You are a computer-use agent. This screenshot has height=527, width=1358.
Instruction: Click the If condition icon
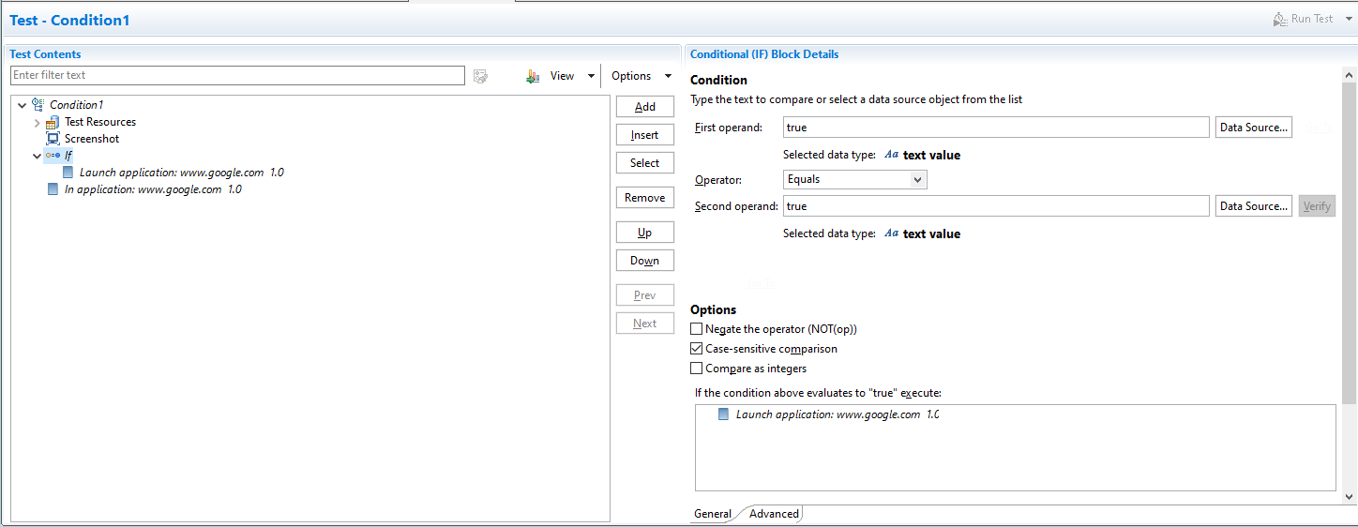pyautogui.click(x=53, y=156)
